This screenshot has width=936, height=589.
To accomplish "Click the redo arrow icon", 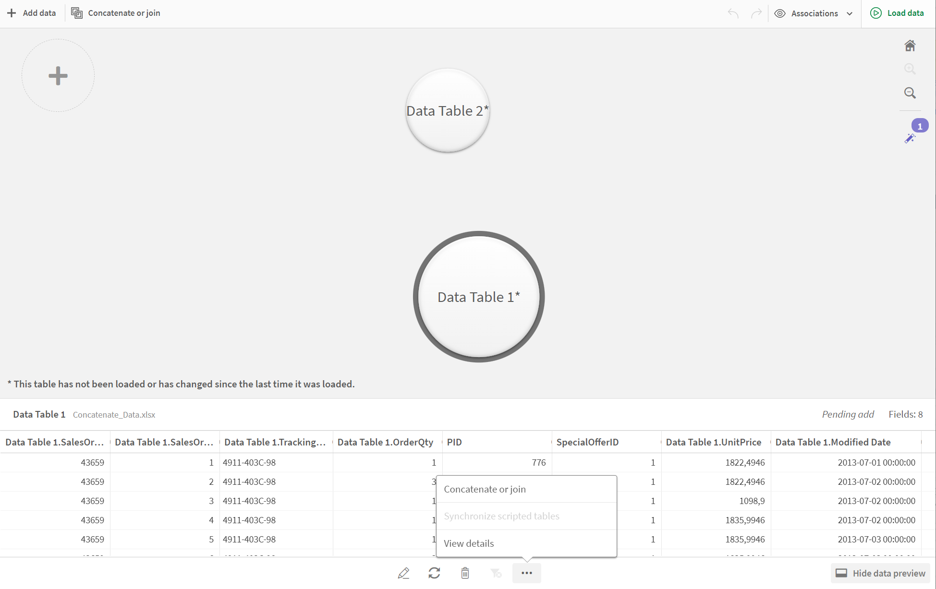I will [756, 13].
